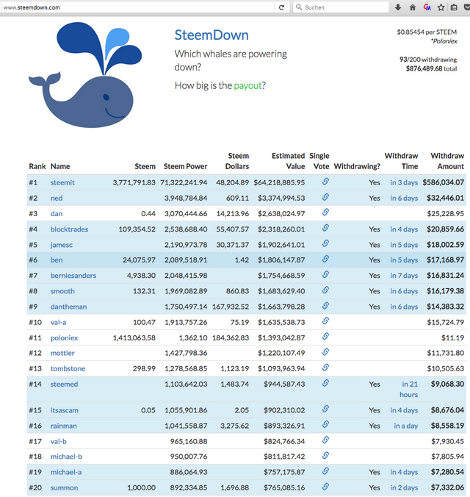Open the single vote link icon for tombstone

click(x=325, y=368)
